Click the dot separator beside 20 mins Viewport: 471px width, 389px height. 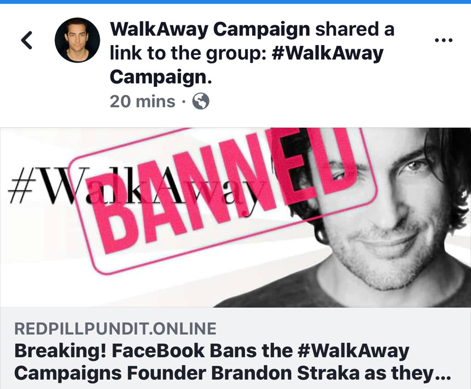coord(184,102)
